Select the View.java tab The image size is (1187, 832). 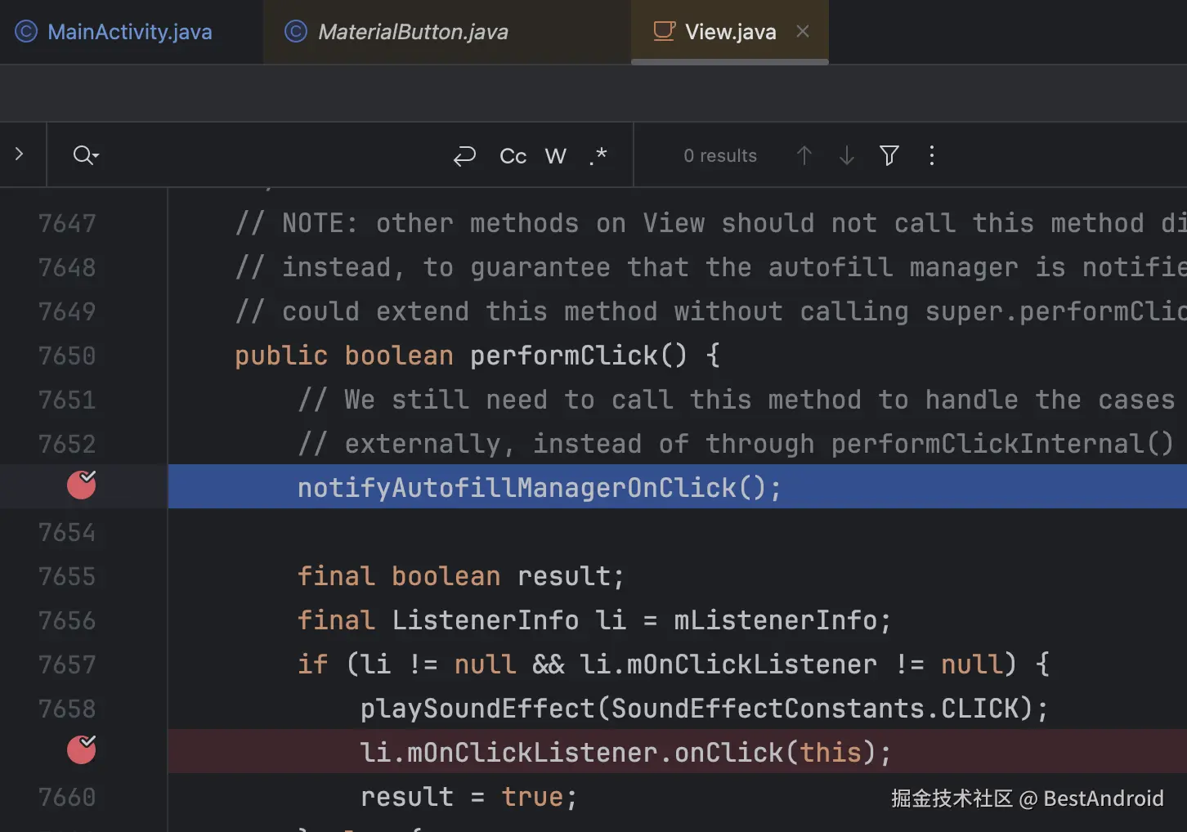[730, 32]
